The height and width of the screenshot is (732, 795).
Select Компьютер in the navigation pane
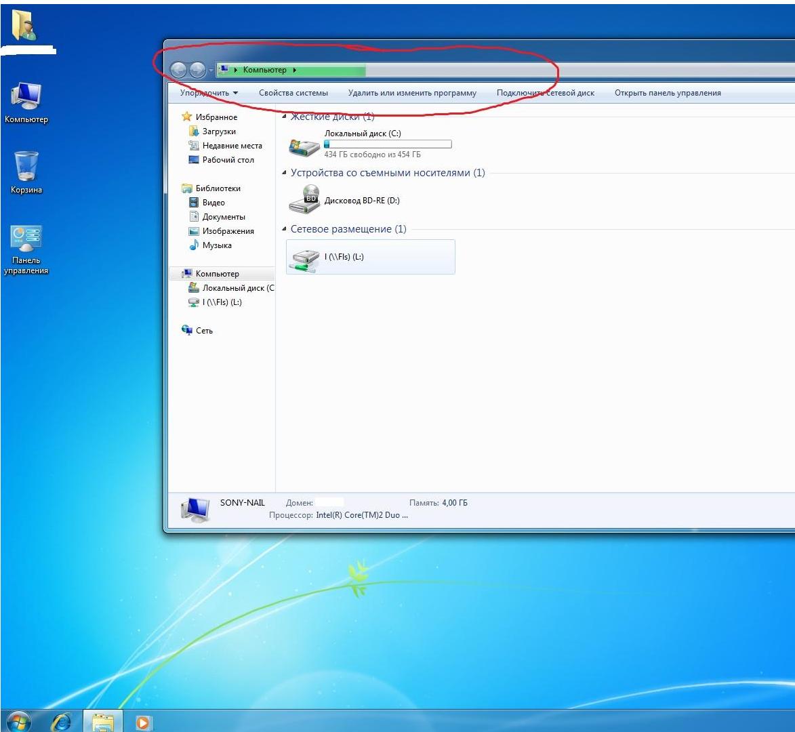pos(218,274)
